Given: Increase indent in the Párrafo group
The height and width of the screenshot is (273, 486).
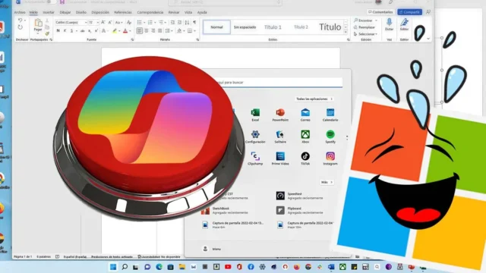Looking at the screenshot, I should point(179,22).
